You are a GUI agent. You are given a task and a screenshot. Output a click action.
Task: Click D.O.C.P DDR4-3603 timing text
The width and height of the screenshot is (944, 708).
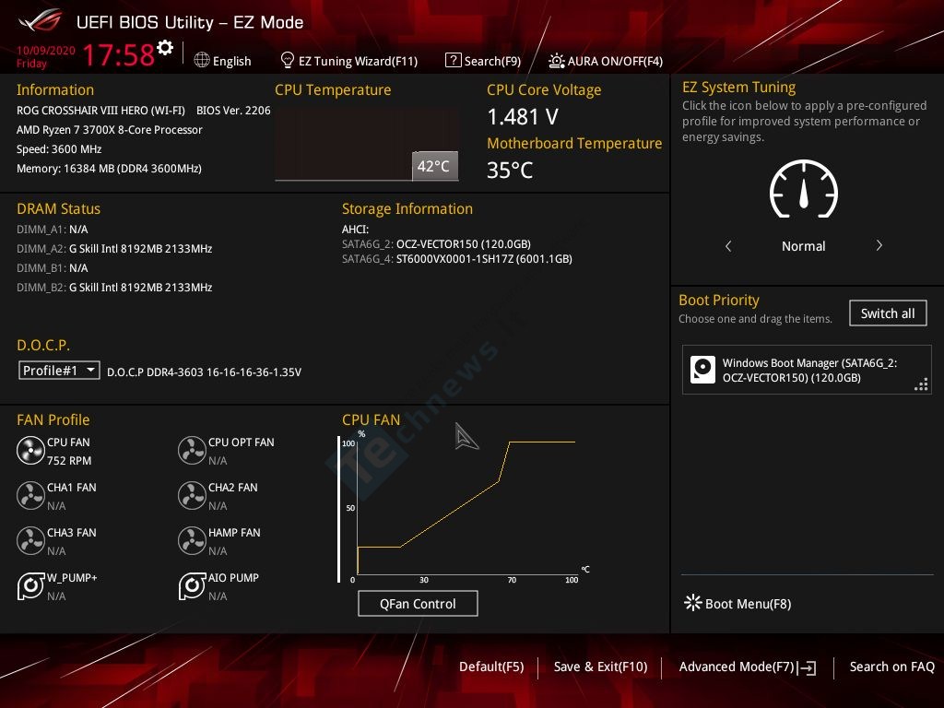[x=204, y=372]
